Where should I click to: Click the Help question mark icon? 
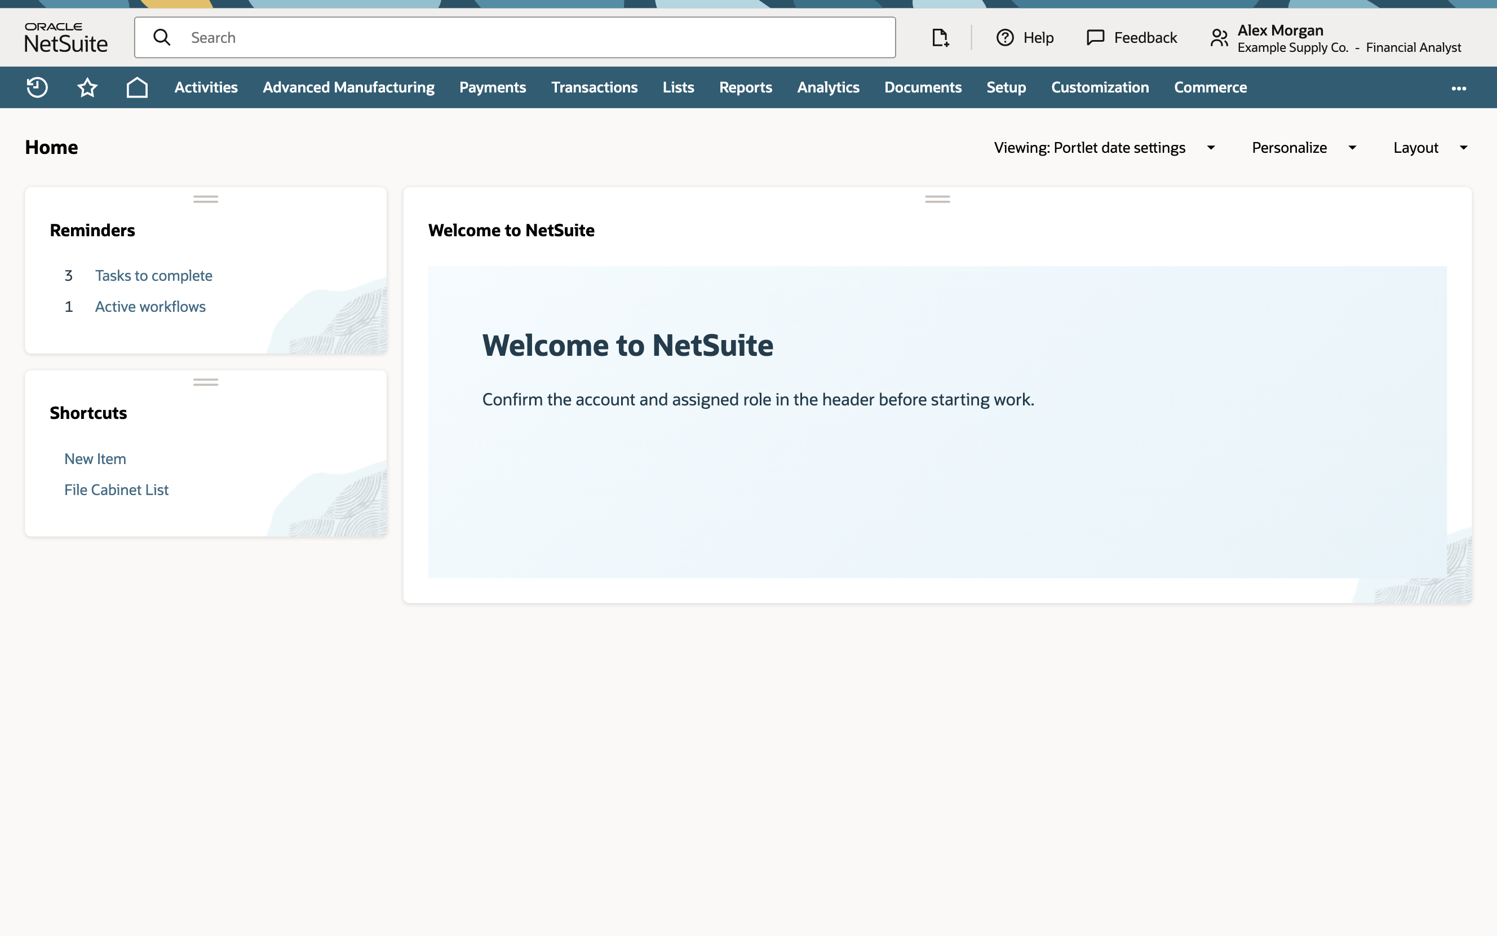1005,38
